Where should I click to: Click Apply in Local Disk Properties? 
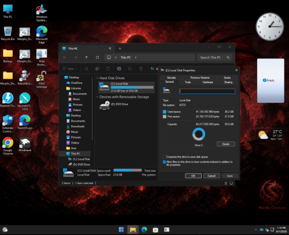point(230,176)
